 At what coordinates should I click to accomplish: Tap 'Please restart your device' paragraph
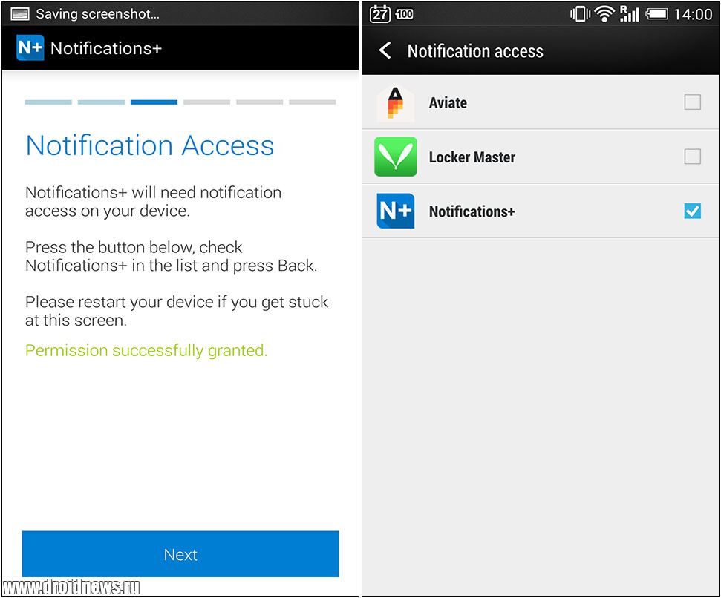tap(177, 311)
